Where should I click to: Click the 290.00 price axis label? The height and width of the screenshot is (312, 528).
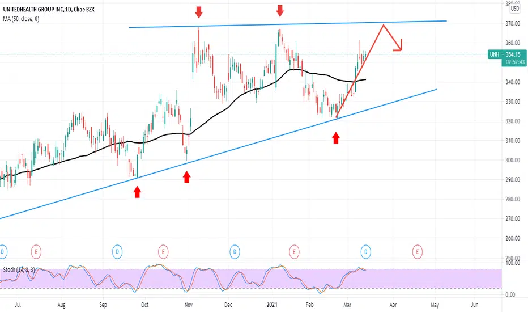[513, 180]
